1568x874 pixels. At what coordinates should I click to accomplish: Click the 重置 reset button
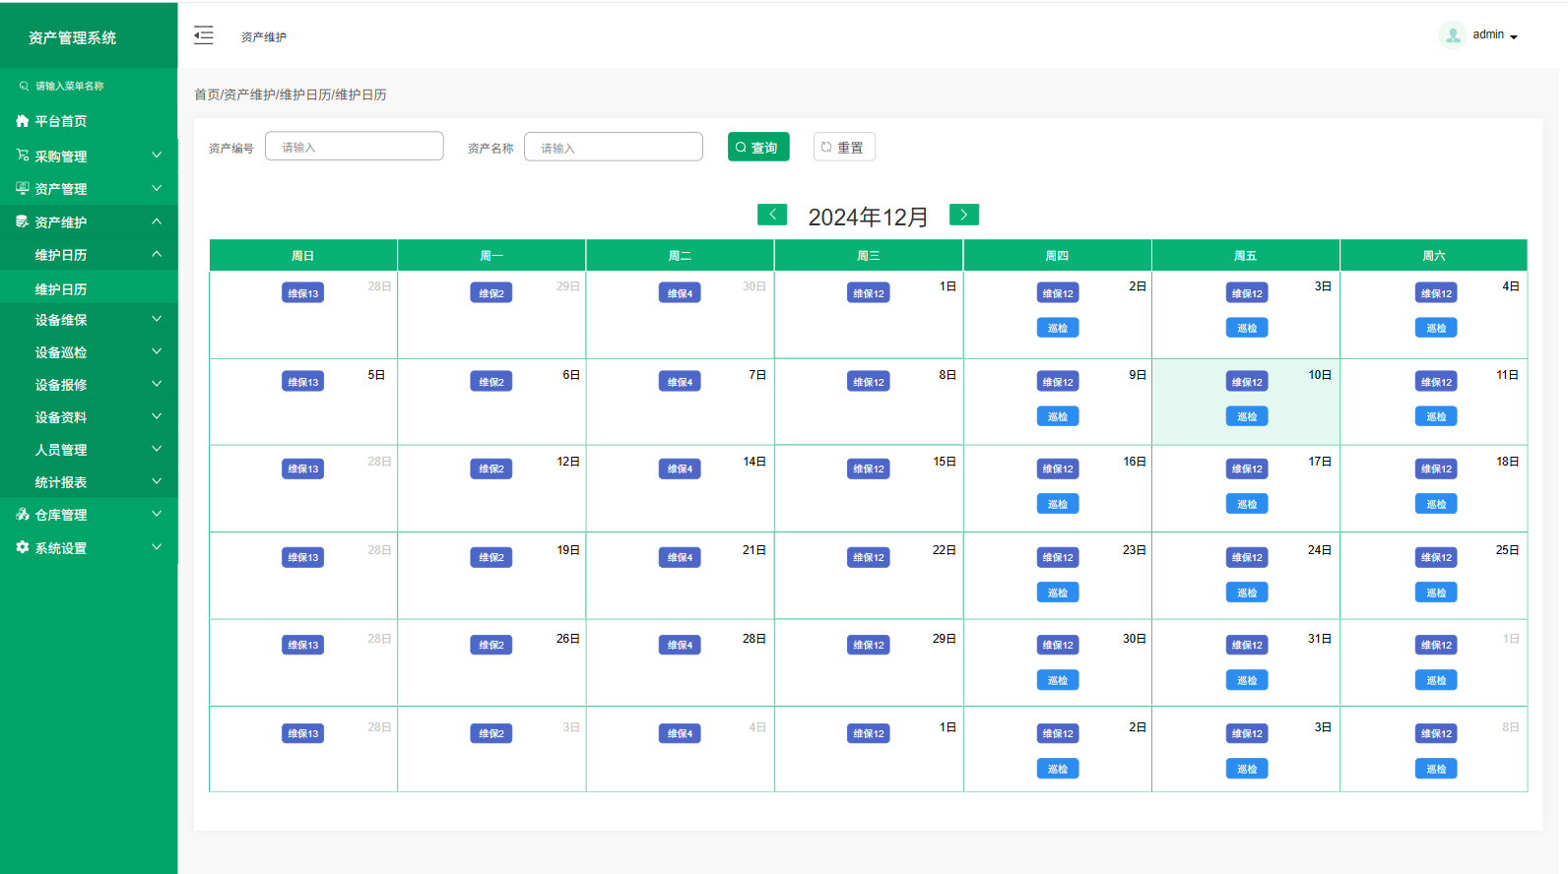pyautogui.click(x=843, y=147)
